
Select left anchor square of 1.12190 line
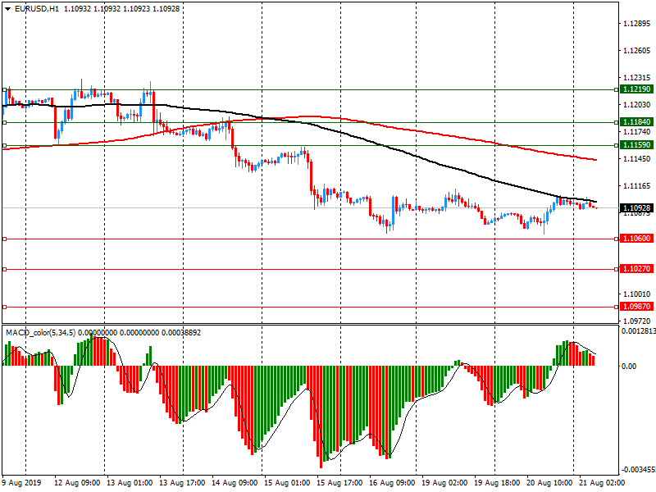tap(5, 89)
